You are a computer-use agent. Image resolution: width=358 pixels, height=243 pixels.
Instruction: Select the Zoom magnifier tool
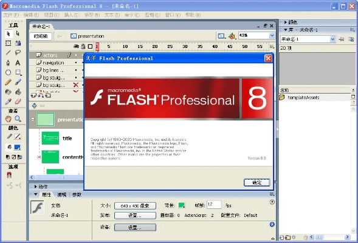18,118
